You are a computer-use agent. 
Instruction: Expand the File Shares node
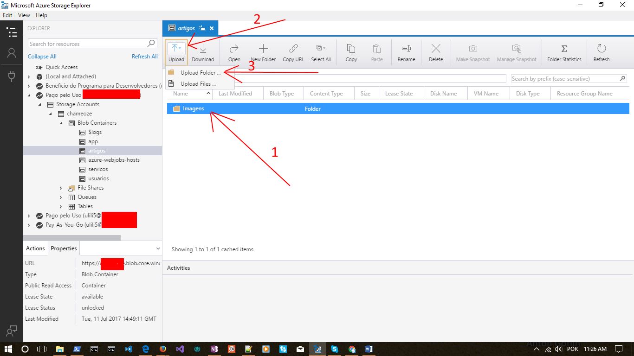click(61, 188)
